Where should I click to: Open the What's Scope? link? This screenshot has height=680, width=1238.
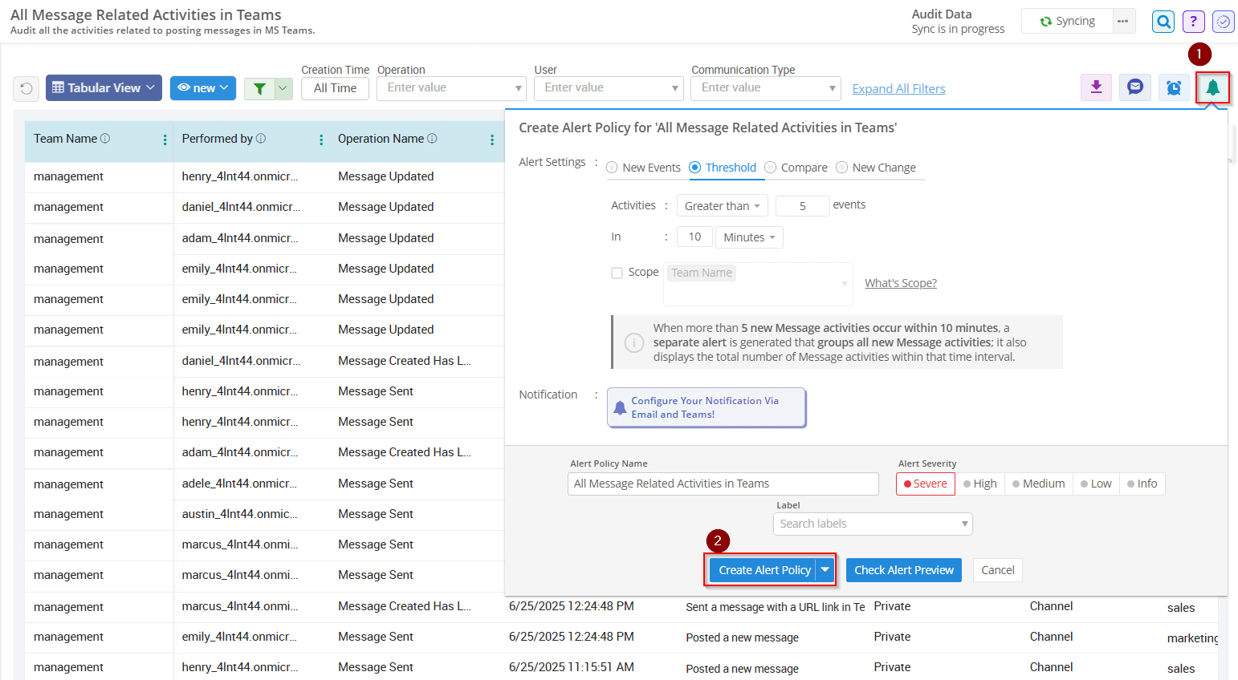point(900,282)
